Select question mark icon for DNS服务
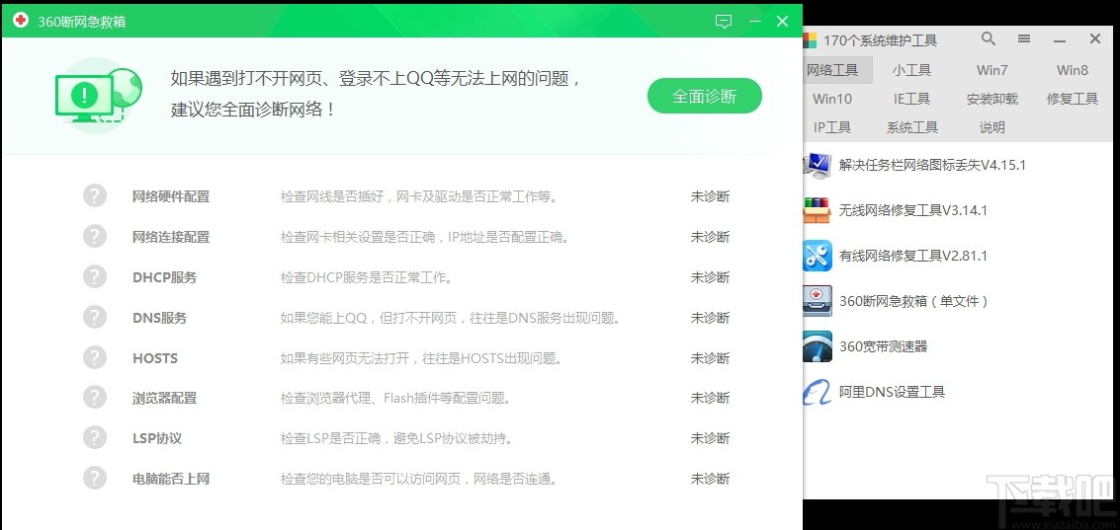This screenshot has height=530, width=1120. [94, 317]
